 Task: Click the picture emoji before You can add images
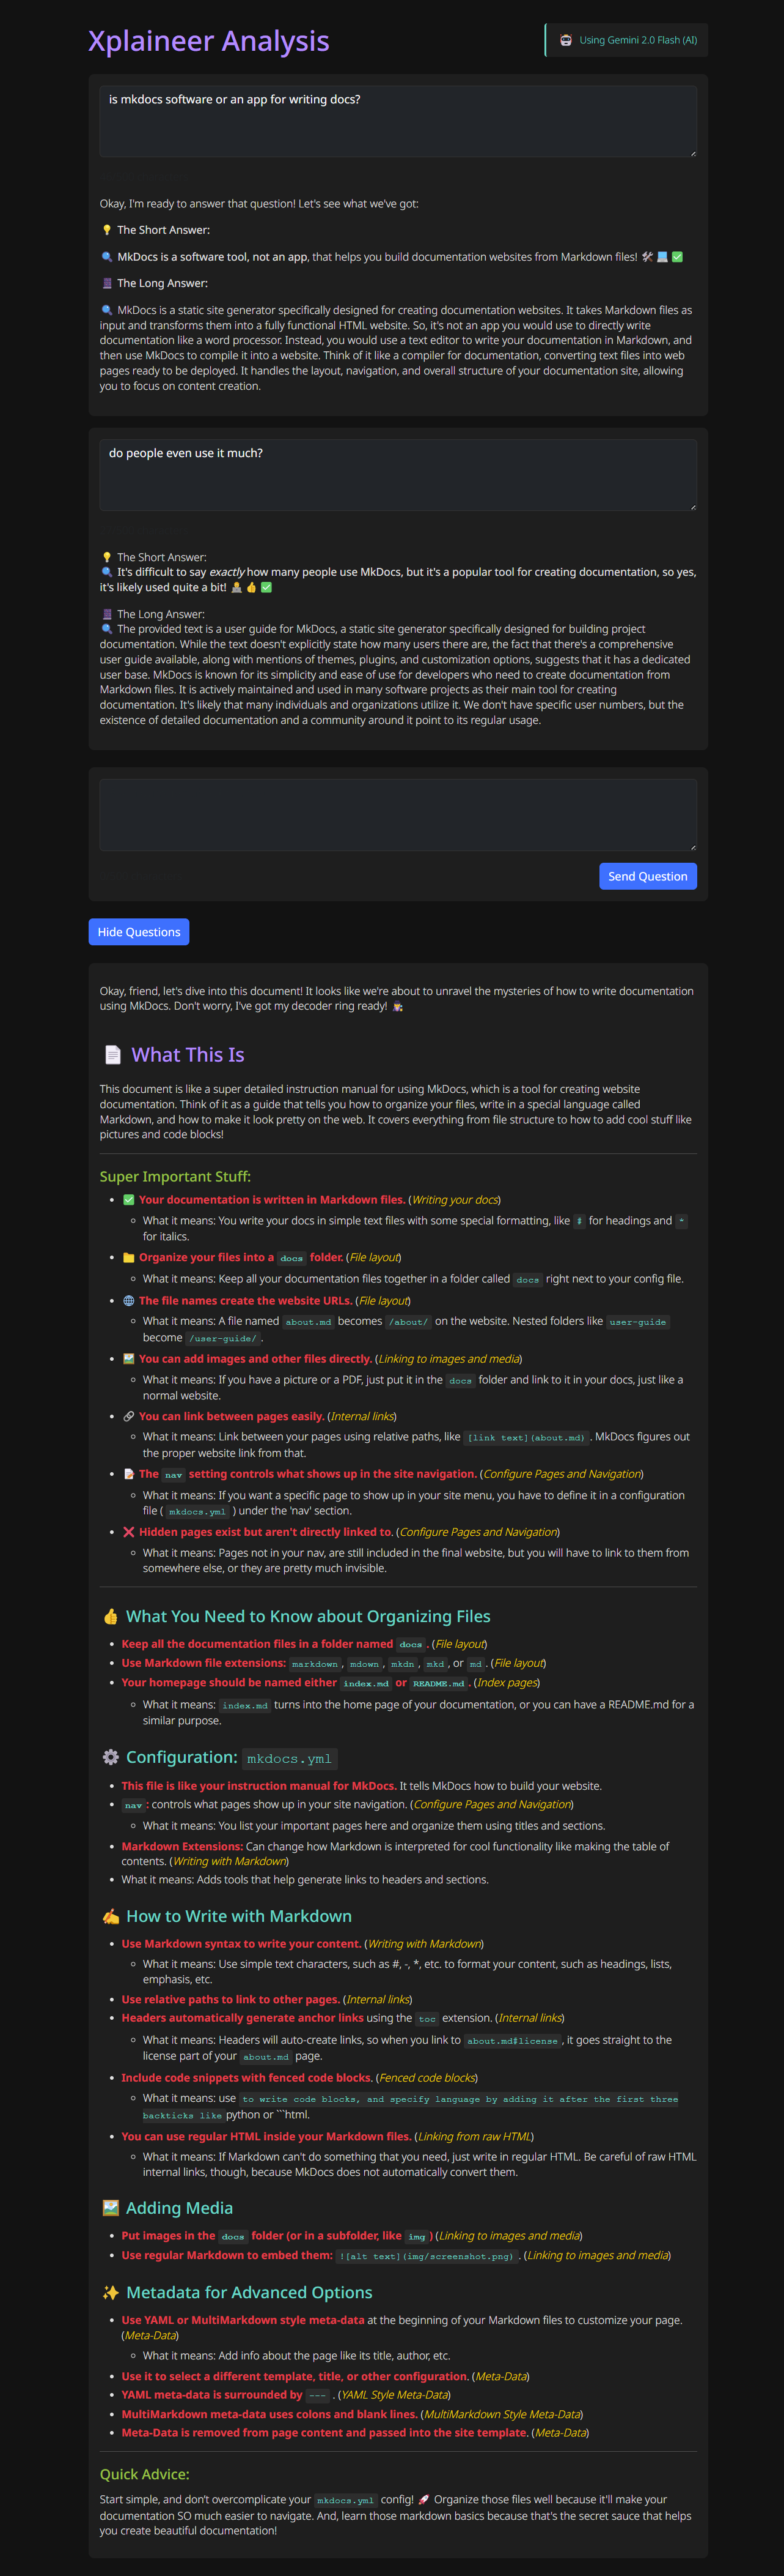pos(129,1359)
